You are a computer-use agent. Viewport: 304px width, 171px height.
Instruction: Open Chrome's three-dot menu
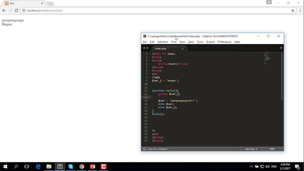coord(300,10)
